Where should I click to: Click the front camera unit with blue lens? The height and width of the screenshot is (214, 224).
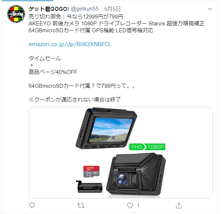pyautogui.click(x=136, y=174)
